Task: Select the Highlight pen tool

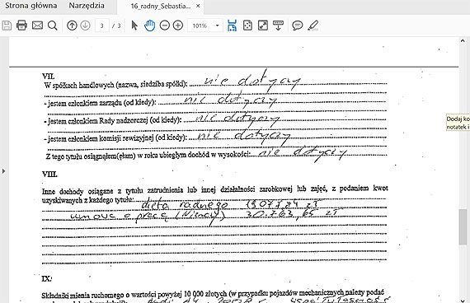Action: tap(313, 26)
